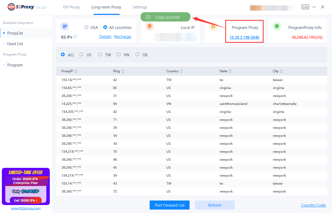Select the USA radio button

87,27
